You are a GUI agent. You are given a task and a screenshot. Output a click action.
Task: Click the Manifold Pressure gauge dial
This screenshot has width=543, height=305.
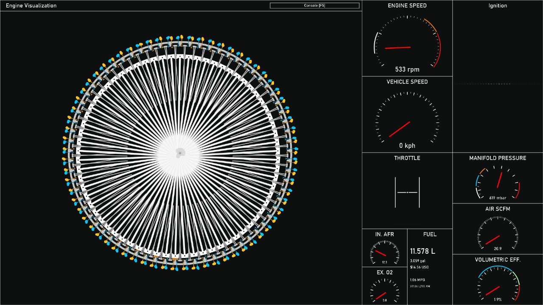pyautogui.click(x=498, y=184)
